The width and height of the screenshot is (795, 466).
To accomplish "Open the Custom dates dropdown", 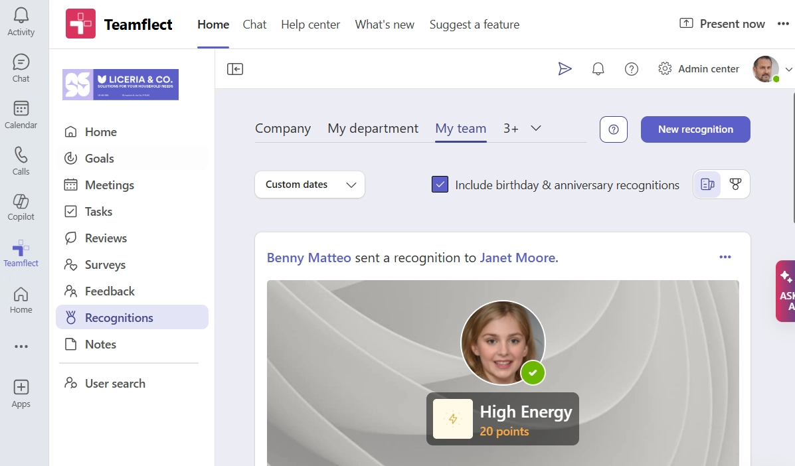I will (x=309, y=185).
